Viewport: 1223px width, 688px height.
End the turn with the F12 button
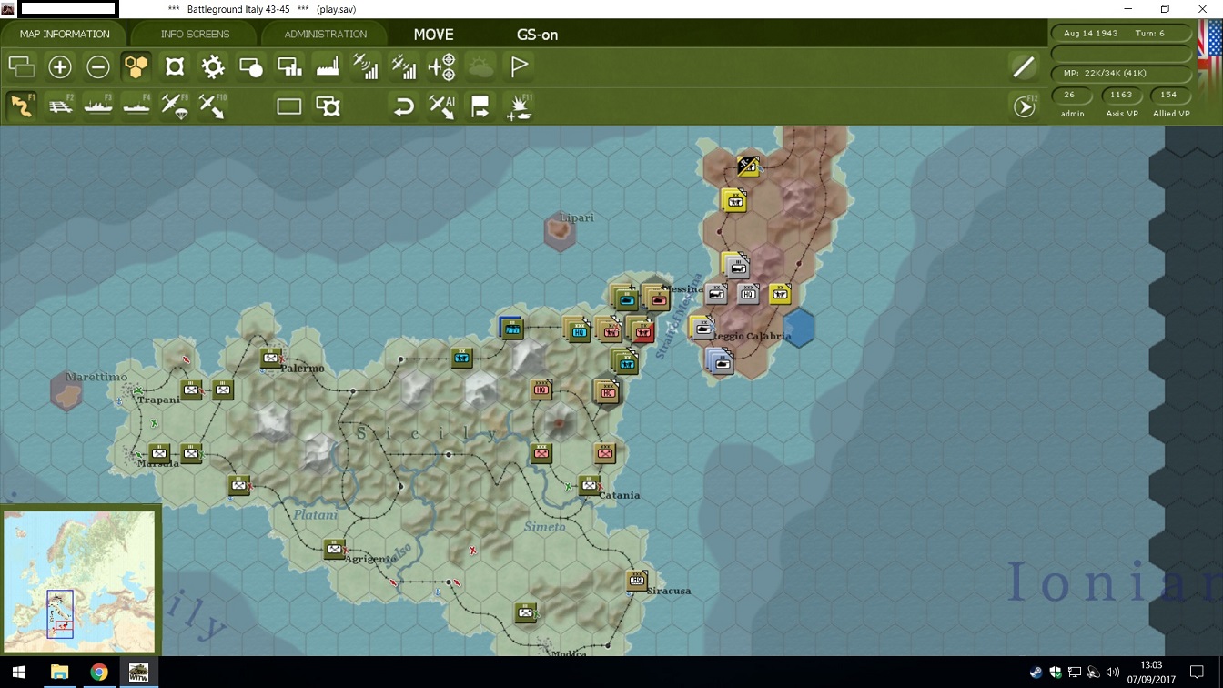click(1026, 106)
